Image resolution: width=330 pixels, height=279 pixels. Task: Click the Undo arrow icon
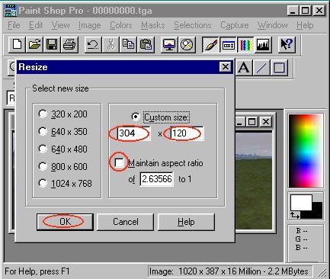point(93,45)
